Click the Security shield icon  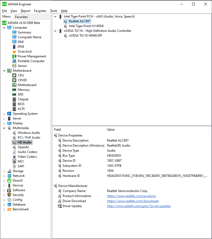[9, 195]
